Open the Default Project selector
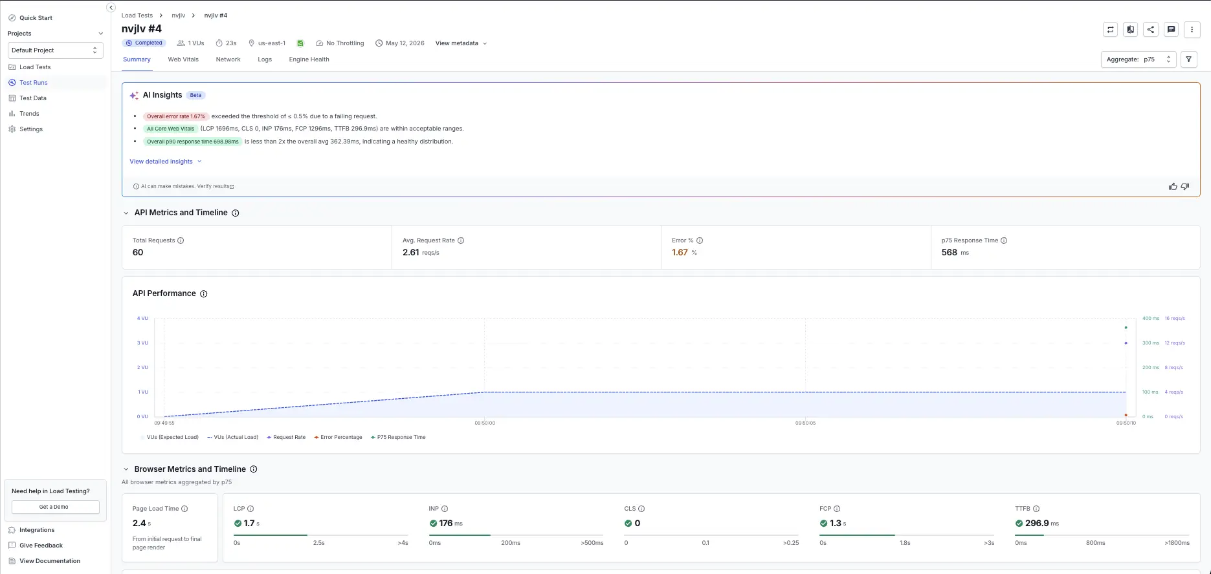 point(56,50)
